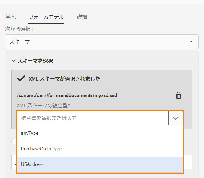Delete the selected myxsd.xsd schema
Viewport: 204px width, 178px height.
click(178, 95)
